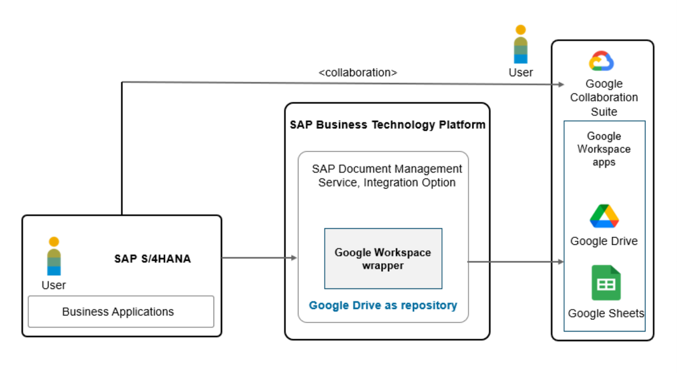Select the green Google Sheets icon
The height and width of the screenshot is (373, 677).
tap(606, 283)
